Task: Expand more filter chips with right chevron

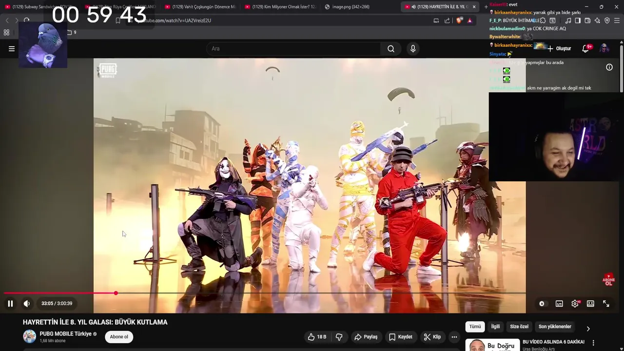Action: (x=588, y=329)
